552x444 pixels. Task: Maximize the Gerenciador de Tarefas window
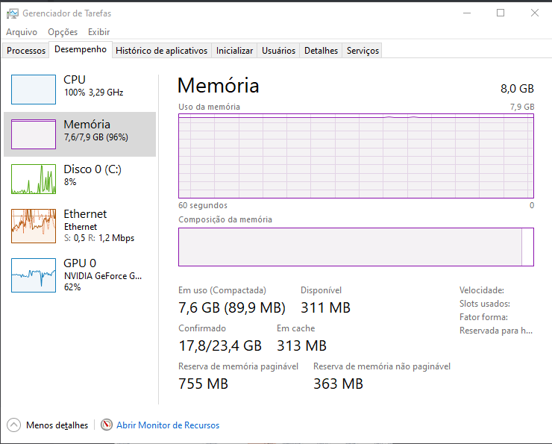501,13
